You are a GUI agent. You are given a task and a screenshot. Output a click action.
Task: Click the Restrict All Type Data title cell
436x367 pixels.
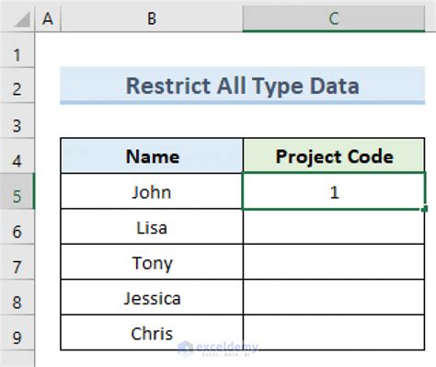[x=243, y=86]
